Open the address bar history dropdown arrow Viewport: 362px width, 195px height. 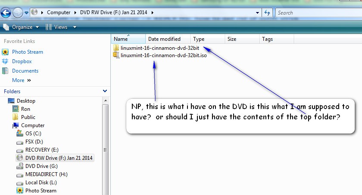click(257, 12)
